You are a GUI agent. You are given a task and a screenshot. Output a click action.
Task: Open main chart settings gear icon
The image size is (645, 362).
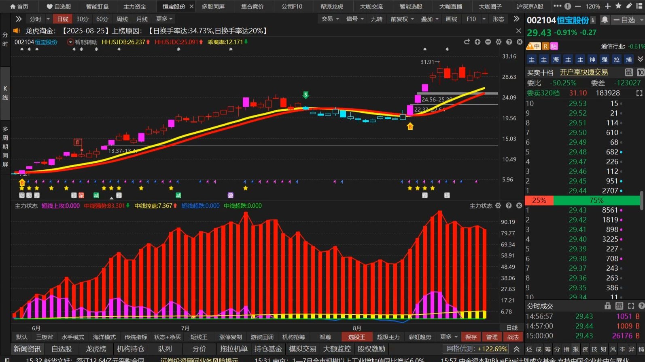[499, 42]
